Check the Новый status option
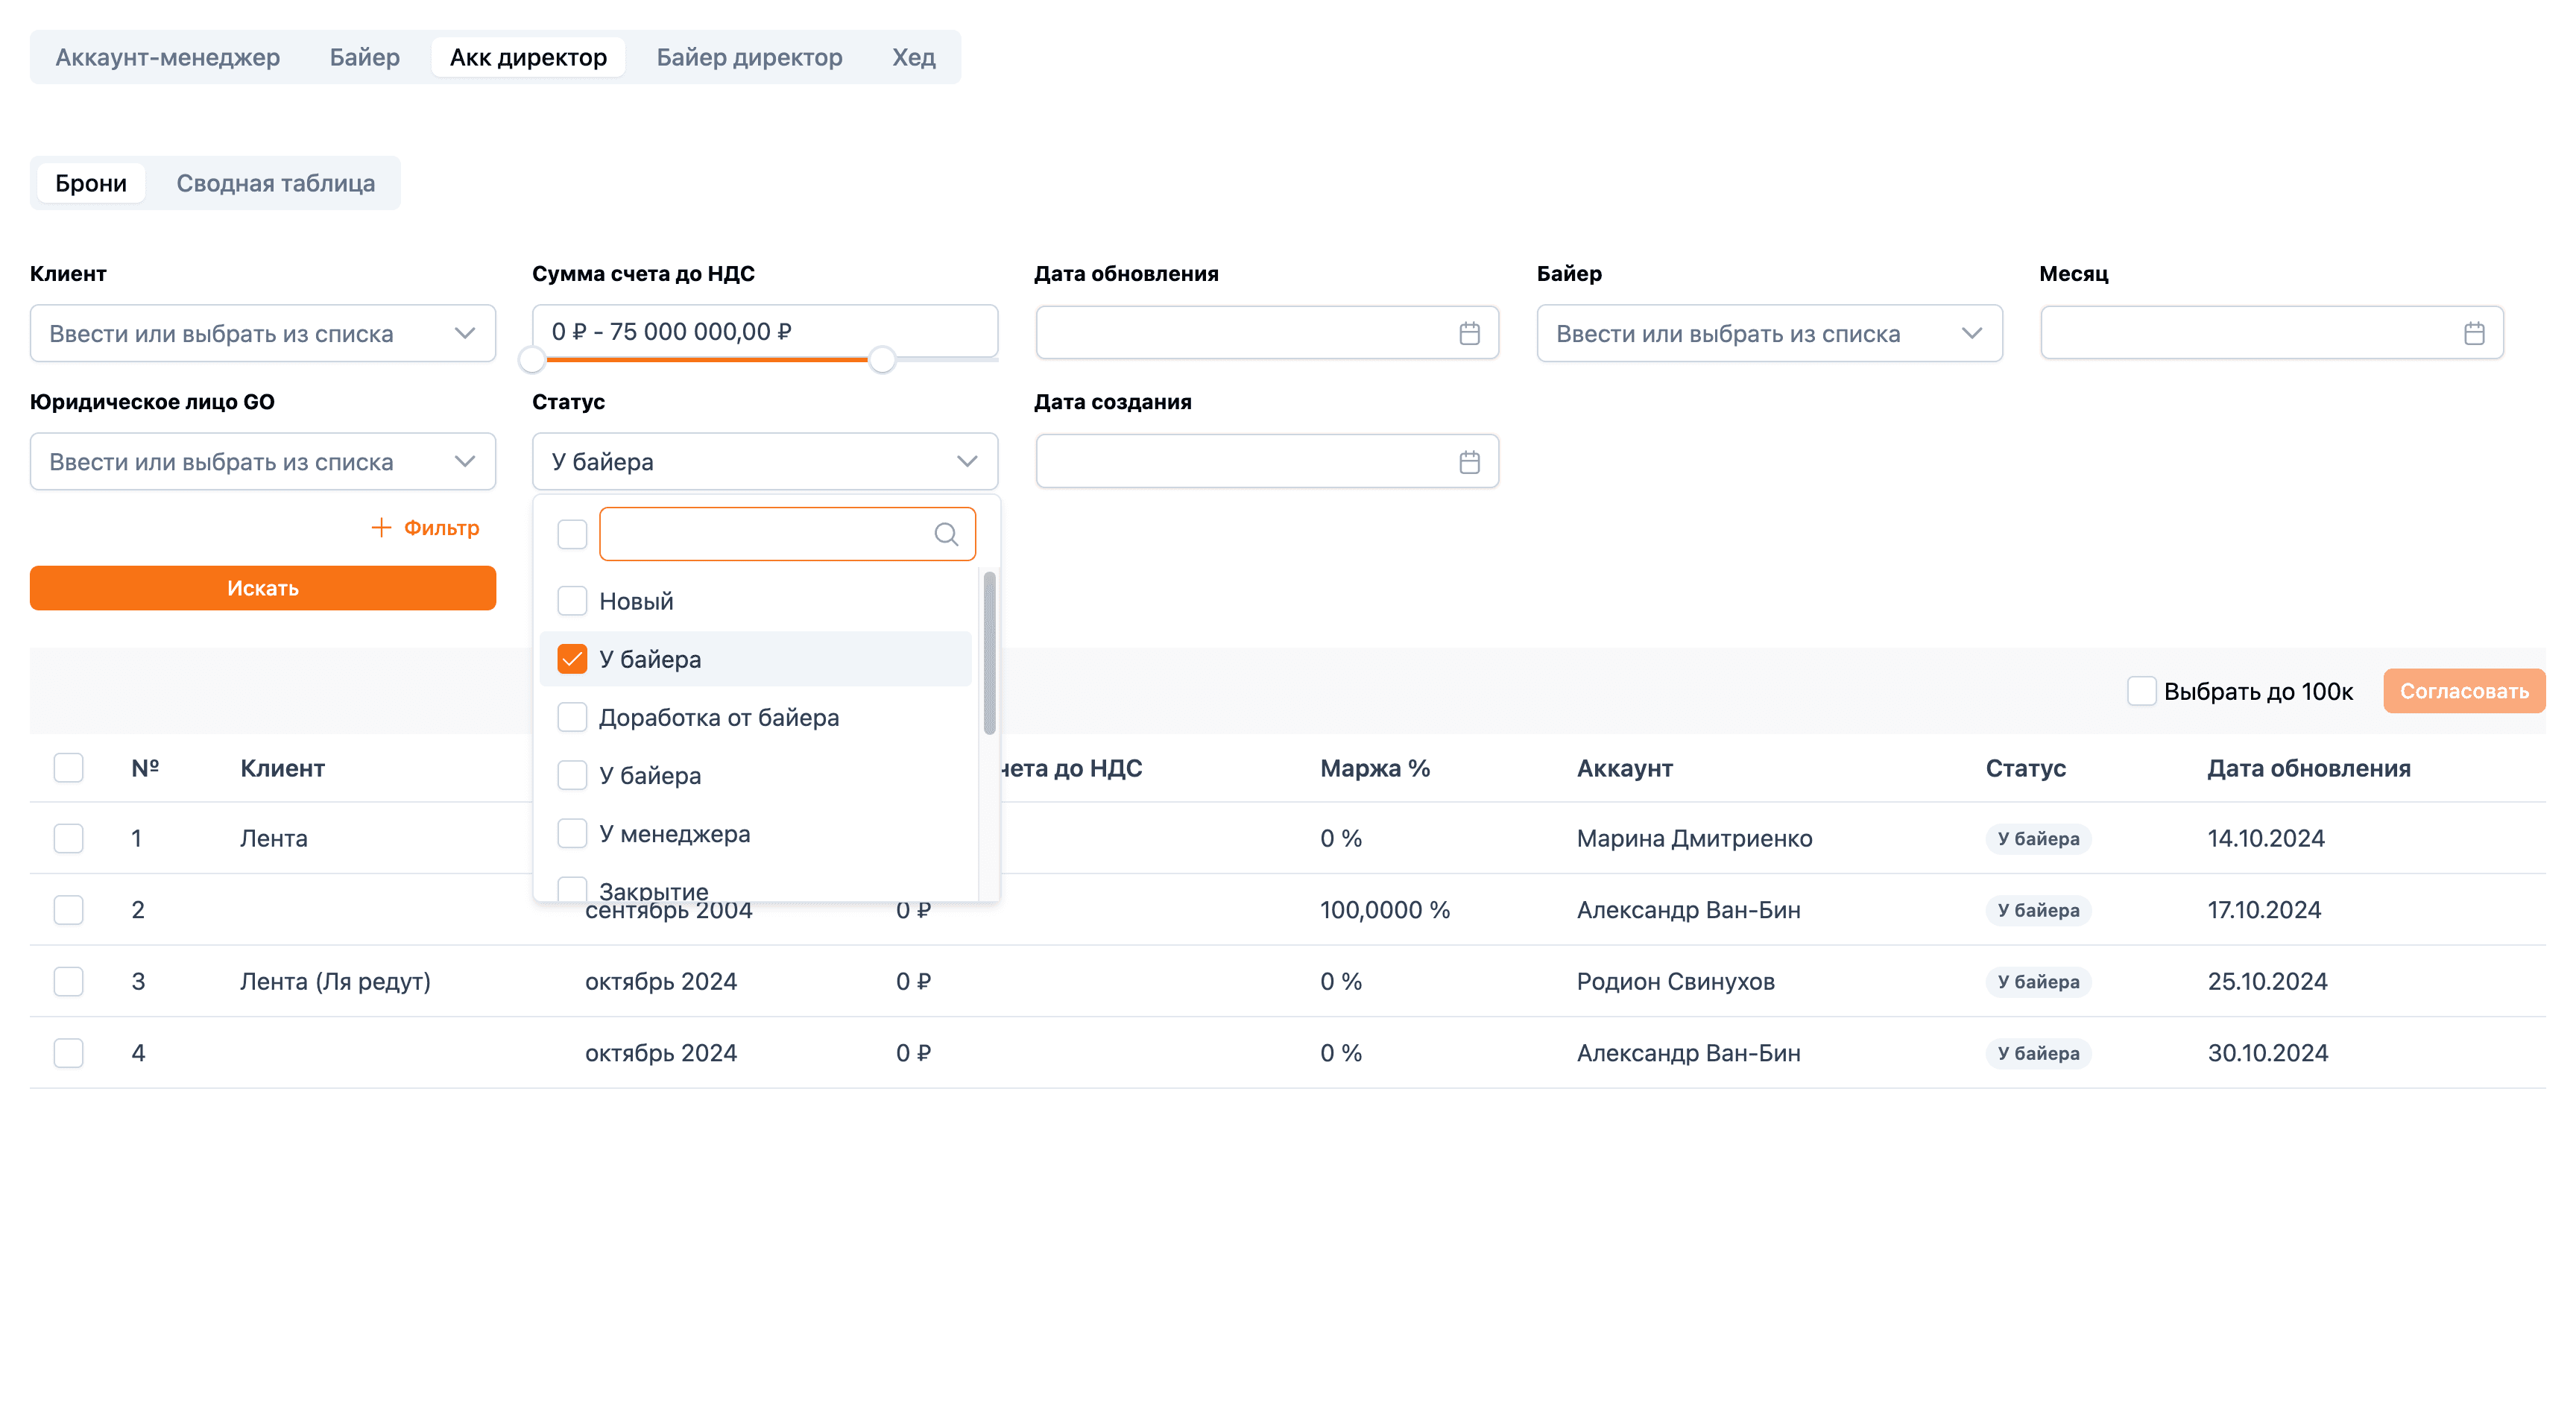The height and width of the screenshot is (1428, 2576). (x=572, y=601)
